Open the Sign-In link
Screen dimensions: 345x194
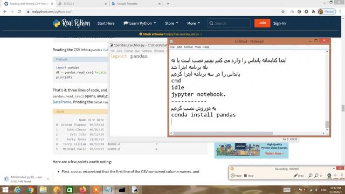click(279, 23)
